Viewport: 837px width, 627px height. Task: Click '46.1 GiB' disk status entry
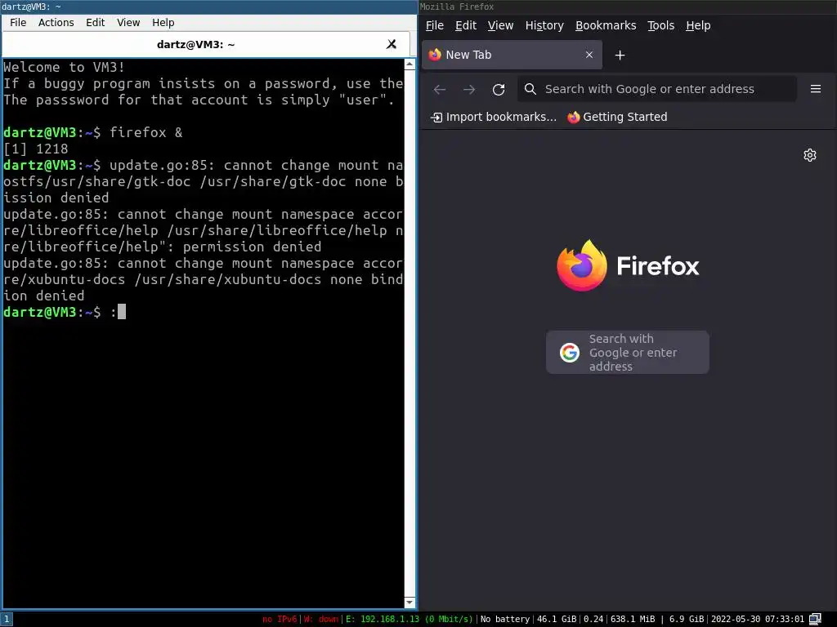tap(556, 619)
